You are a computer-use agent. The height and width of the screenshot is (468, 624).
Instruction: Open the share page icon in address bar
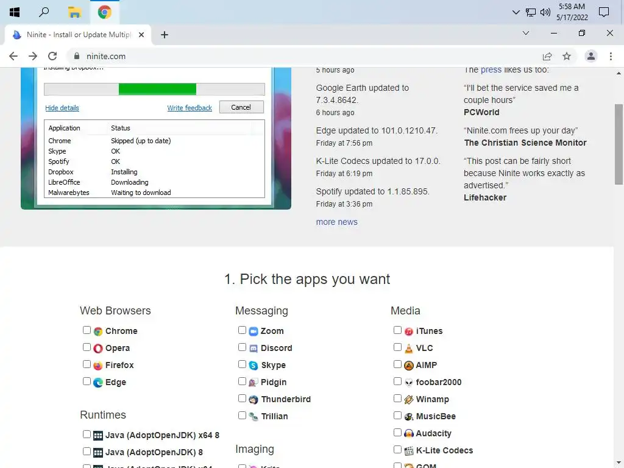tap(547, 56)
